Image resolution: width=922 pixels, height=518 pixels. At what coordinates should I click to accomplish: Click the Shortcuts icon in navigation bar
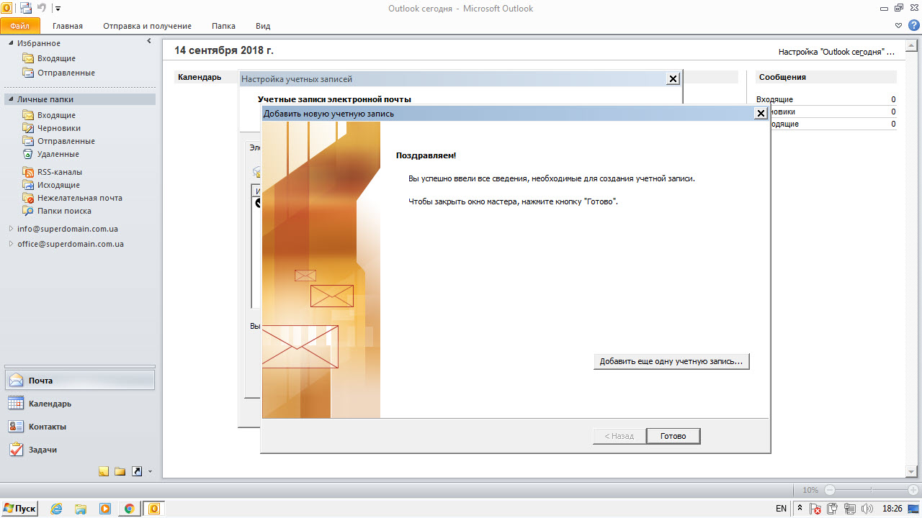click(x=136, y=471)
